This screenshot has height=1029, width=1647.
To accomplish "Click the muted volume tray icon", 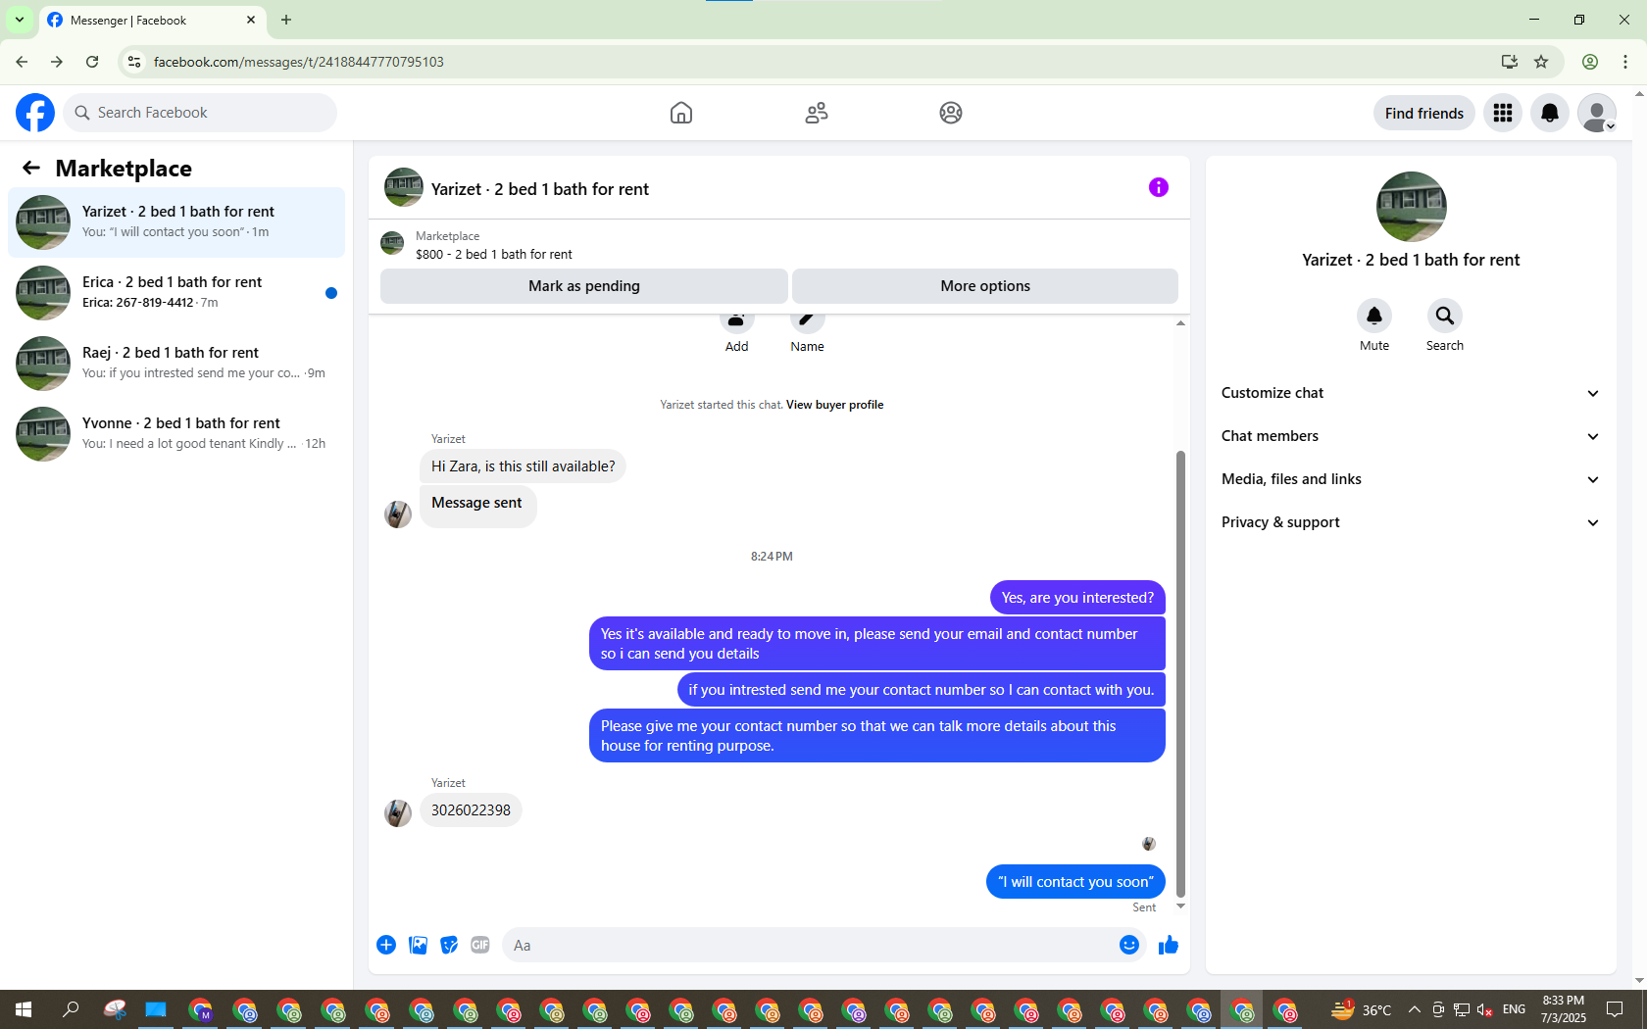I will [x=1484, y=1009].
